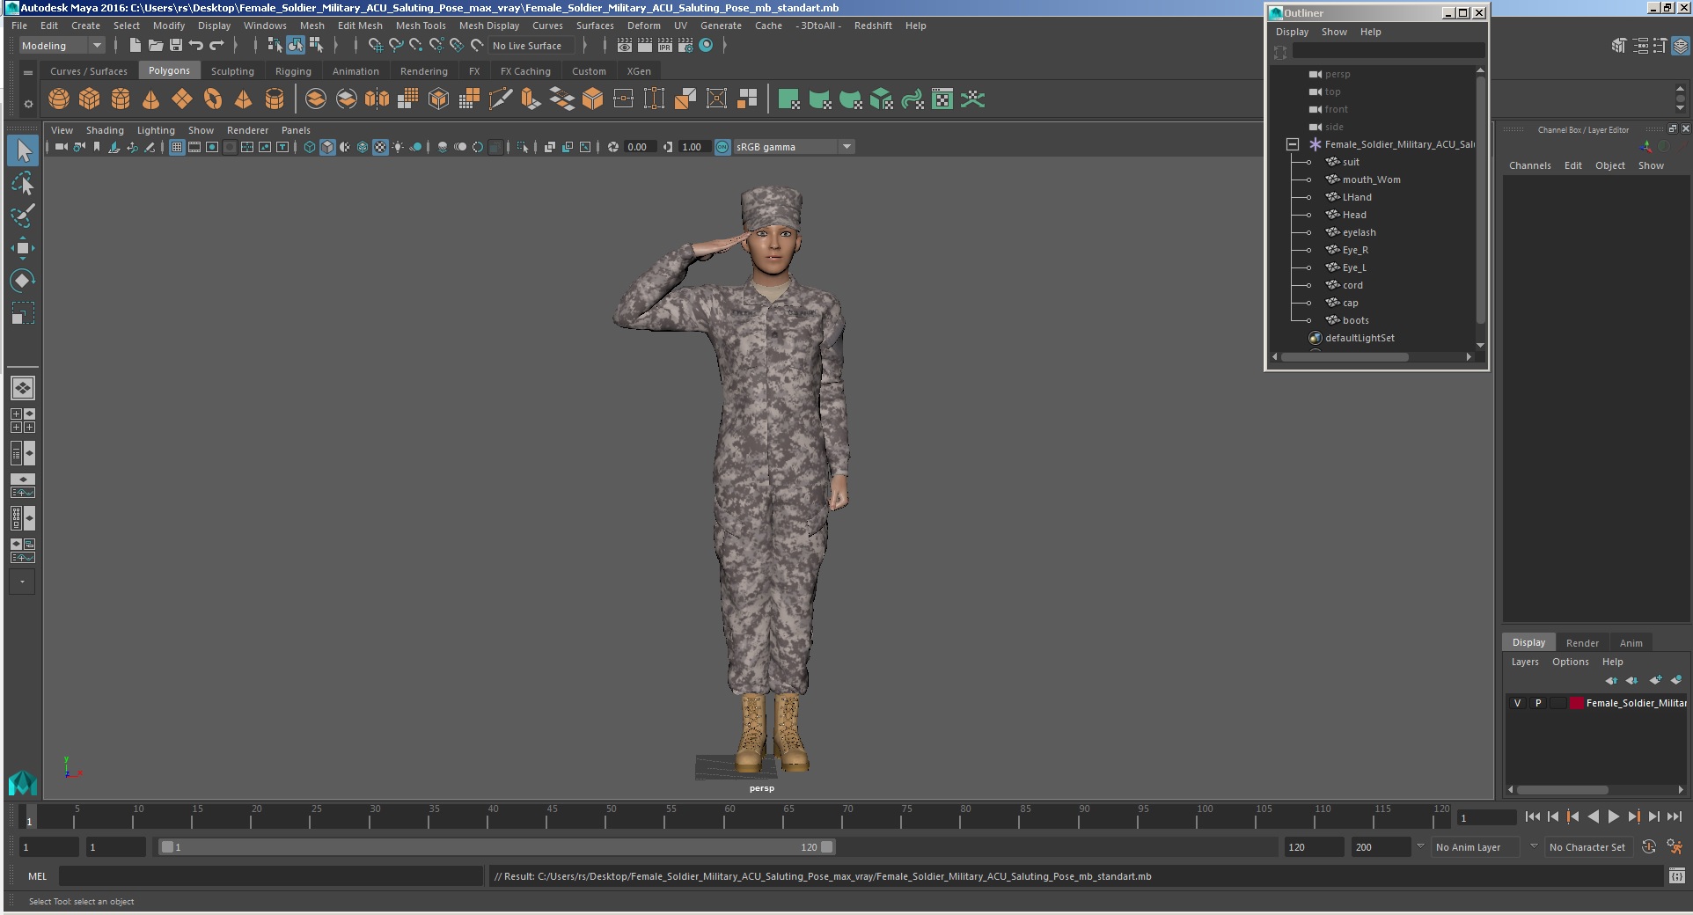Viewport: 1693px width, 915px height.
Task: Select the Paint Selection tool
Action: point(23,216)
